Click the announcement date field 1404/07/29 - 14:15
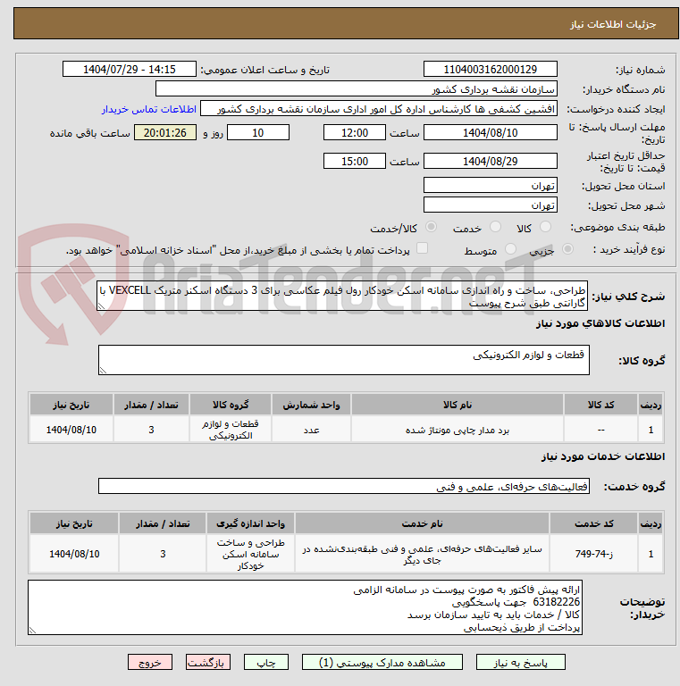Image resolution: width=680 pixels, height=686 pixels. 130,69
